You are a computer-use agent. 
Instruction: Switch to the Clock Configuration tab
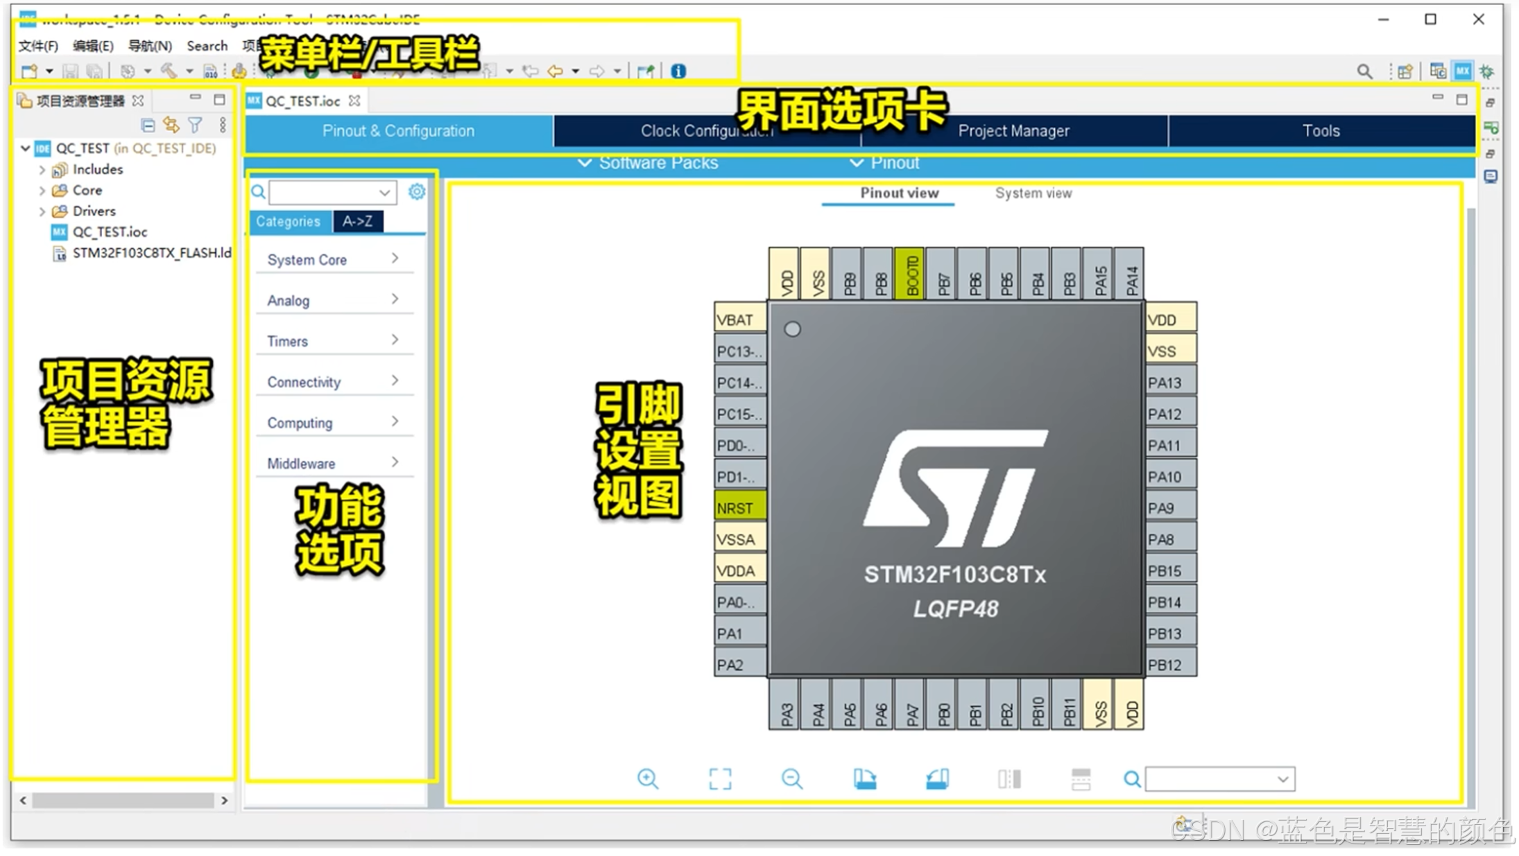pos(705,130)
